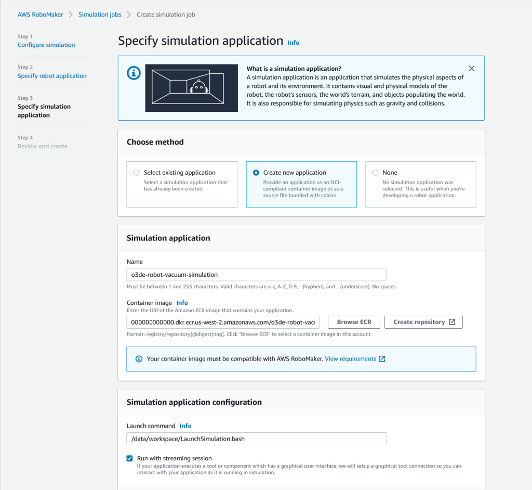Click breadcrumb chevron after AWS RoboMaker
The height and width of the screenshot is (490, 532).
(x=71, y=15)
